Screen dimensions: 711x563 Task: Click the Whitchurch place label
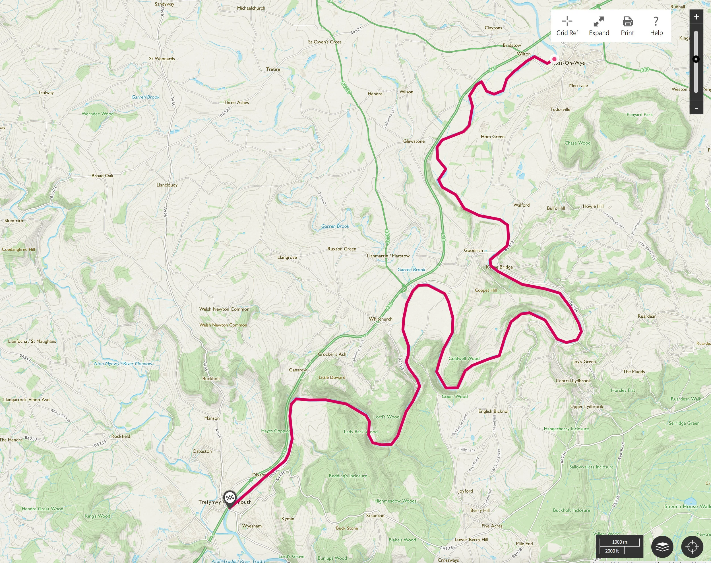(381, 319)
